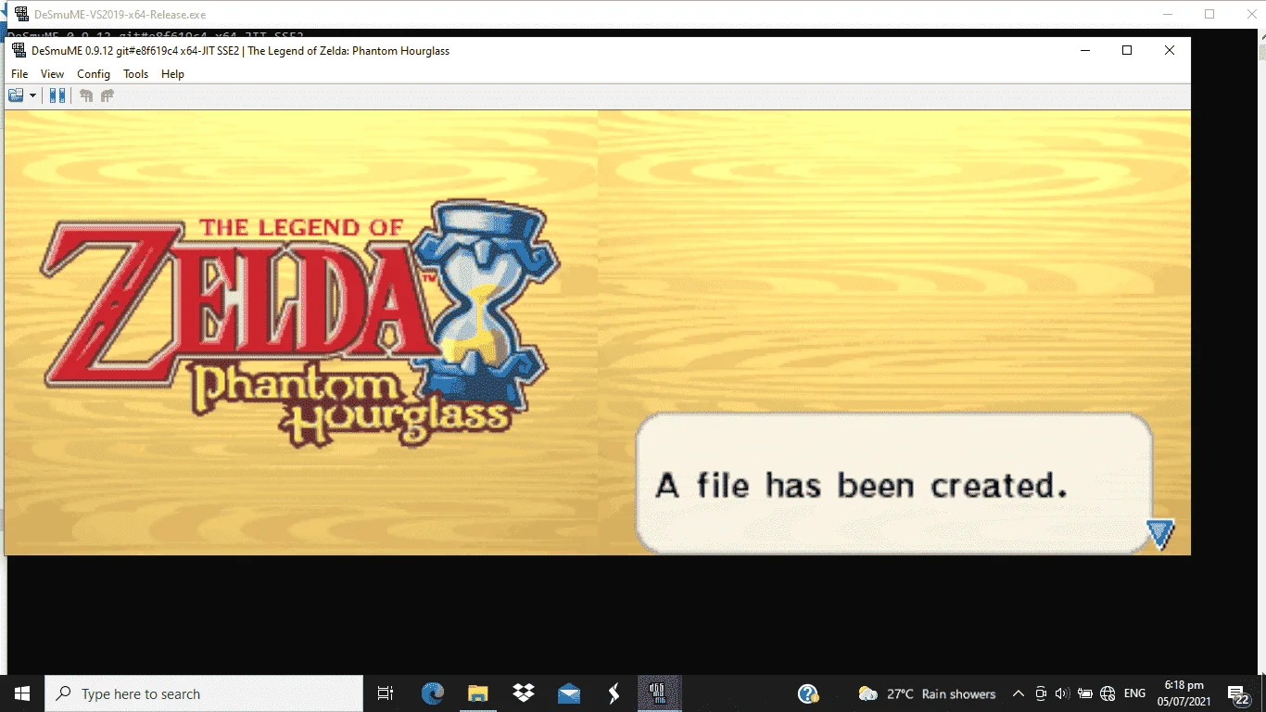Click the pause emulation toolbar icon

(57, 95)
